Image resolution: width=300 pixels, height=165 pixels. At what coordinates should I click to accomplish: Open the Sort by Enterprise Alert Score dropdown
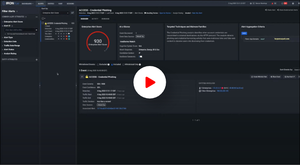(x=55, y=13)
